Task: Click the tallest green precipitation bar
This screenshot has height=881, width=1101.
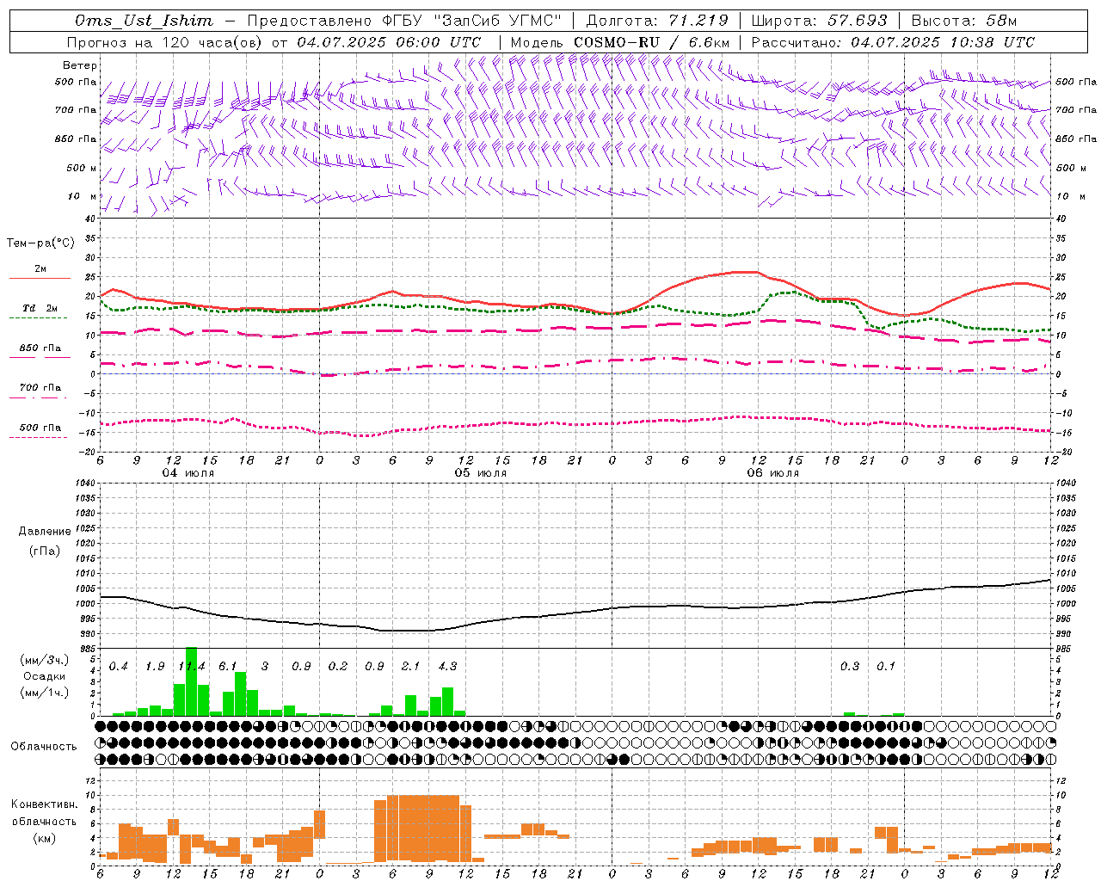Action: [192, 681]
